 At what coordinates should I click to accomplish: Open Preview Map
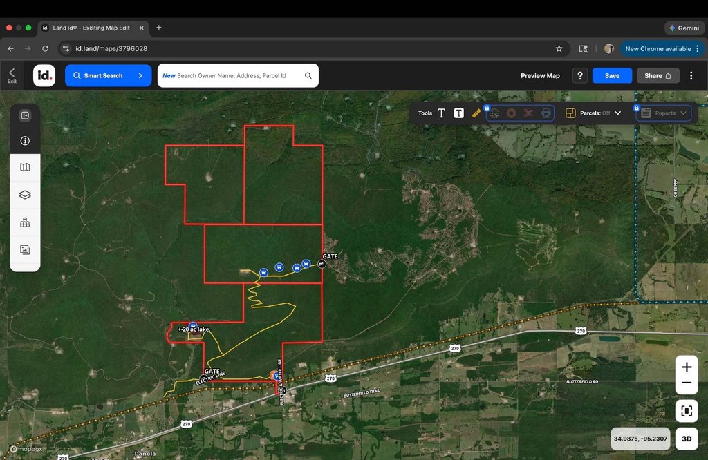pos(540,76)
